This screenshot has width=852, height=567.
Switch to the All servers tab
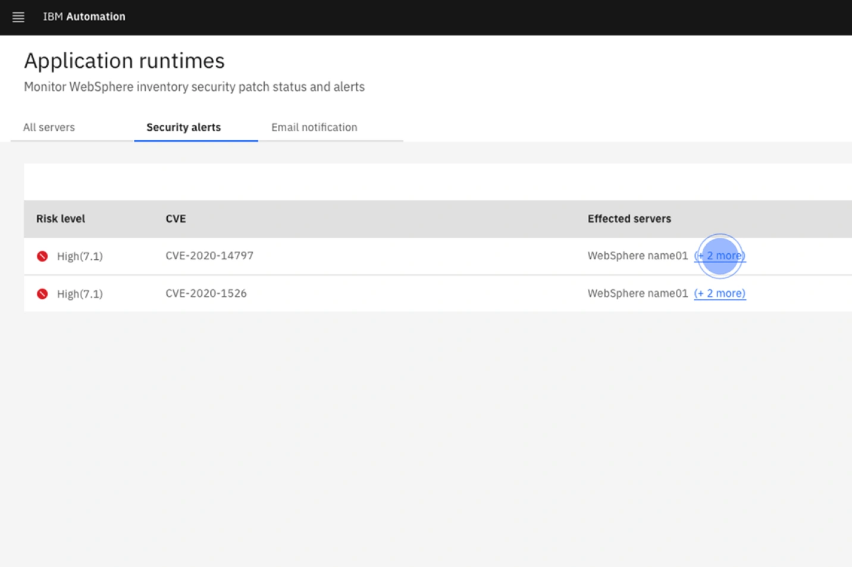(49, 127)
